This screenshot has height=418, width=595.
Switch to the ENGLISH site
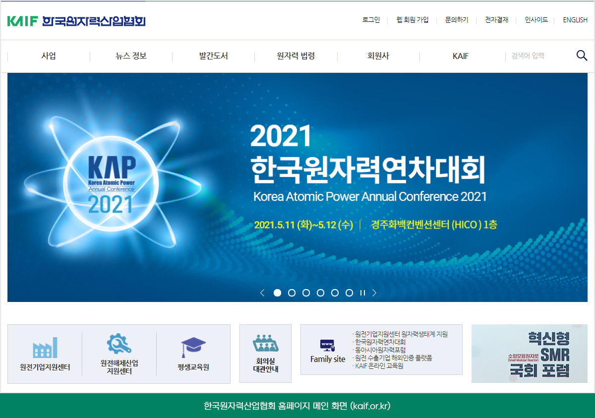[575, 20]
